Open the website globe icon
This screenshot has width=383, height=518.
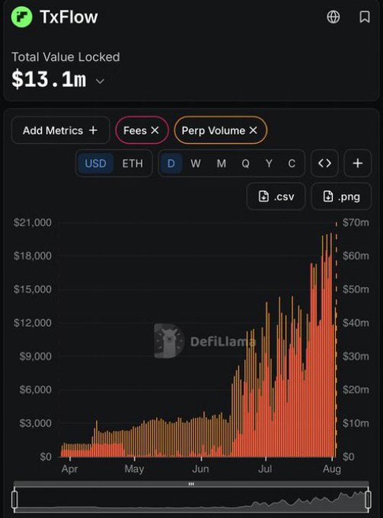(x=334, y=17)
